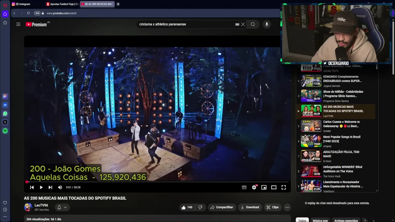
Task: Open the sidebar three-dots setup menu
Action: 5,217
